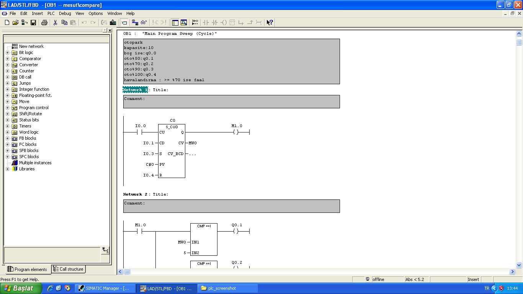This screenshot has height=294, width=523.
Task: Click the Print icon in toolbar
Action: click(x=44, y=23)
